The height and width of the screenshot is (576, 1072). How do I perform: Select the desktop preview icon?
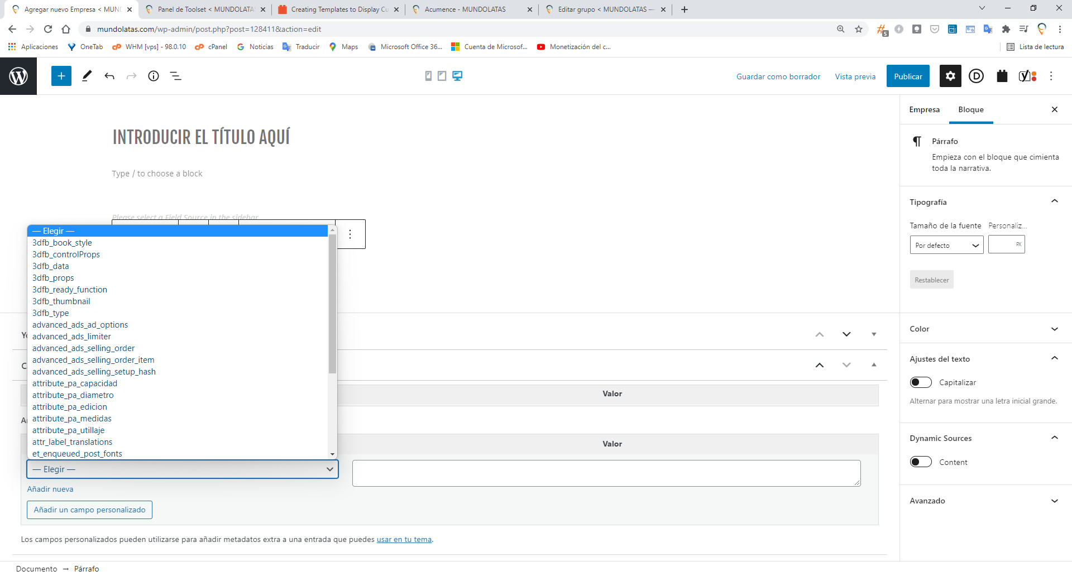tap(457, 76)
